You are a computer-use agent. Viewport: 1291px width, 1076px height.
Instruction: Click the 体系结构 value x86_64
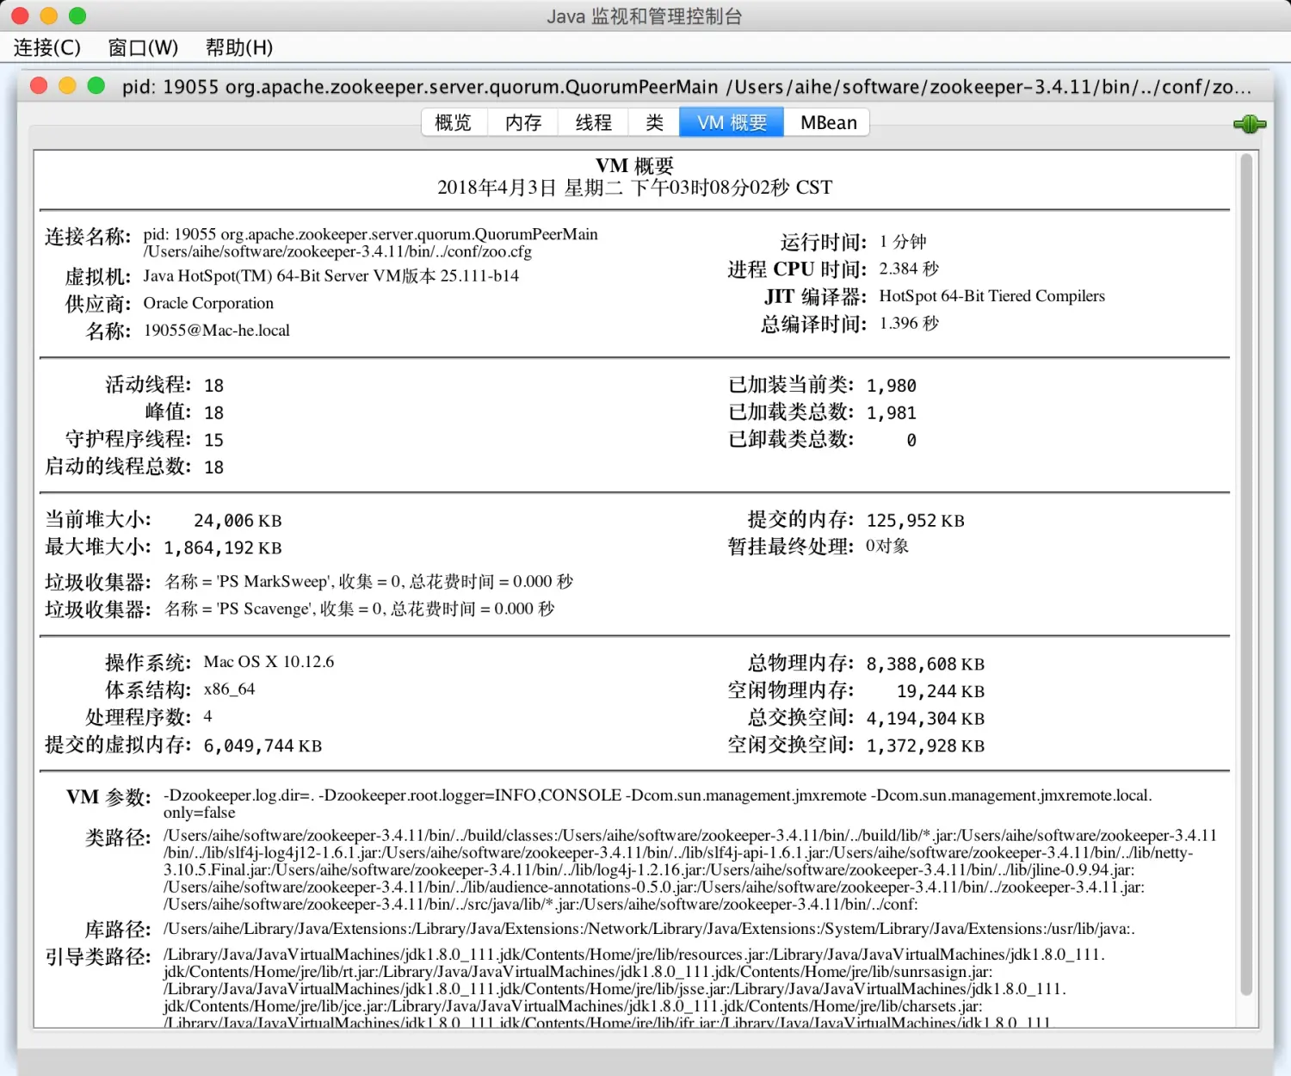[229, 690]
